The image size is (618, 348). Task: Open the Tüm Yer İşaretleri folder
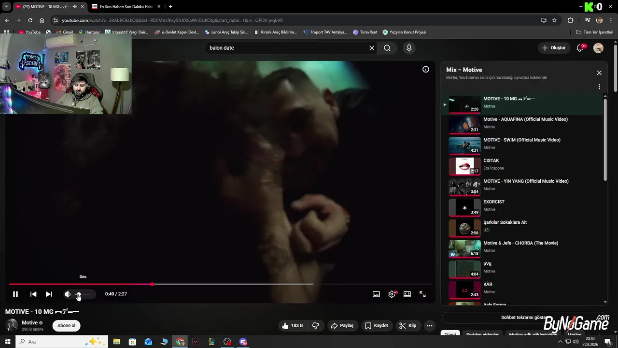[595, 32]
